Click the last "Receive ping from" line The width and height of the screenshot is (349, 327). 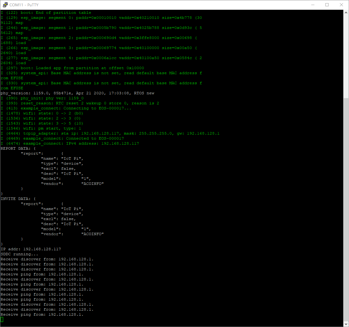point(42,314)
